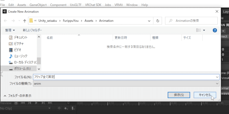Image resolution: width=229 pixels, height=114 pixels.
Task: Go up one folder level
Action: click(x=25, y=21)
